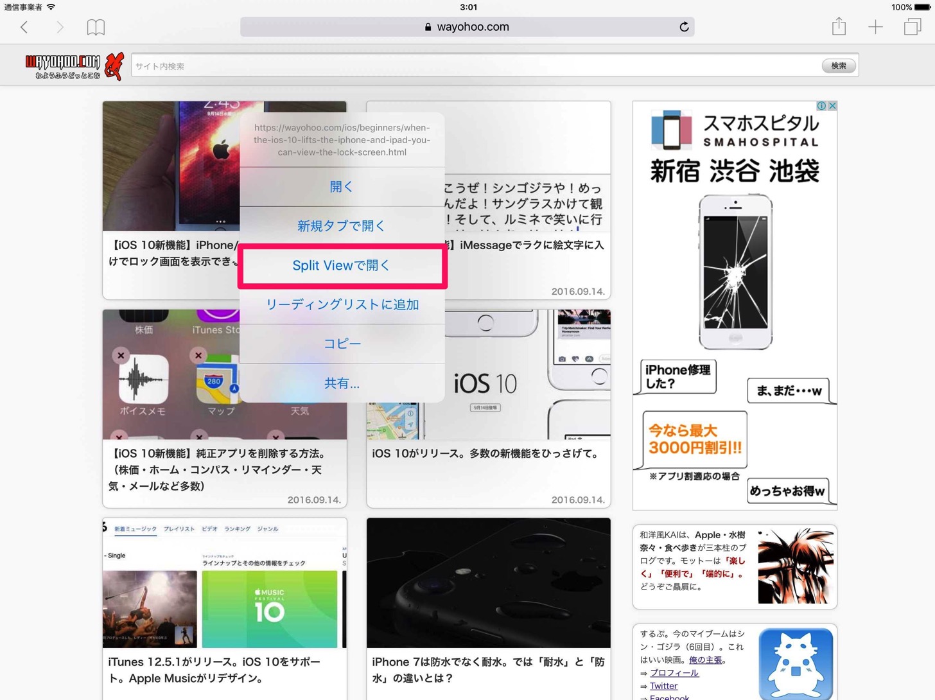This screenshot has height=700, width=935.
Task: Choose 新規タブで開く menu item
Action: tap(342, 226)
